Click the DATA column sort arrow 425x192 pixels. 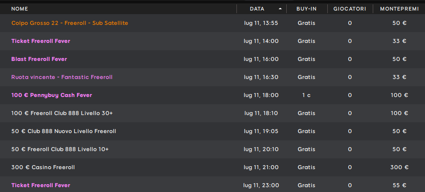pos(280,9)
